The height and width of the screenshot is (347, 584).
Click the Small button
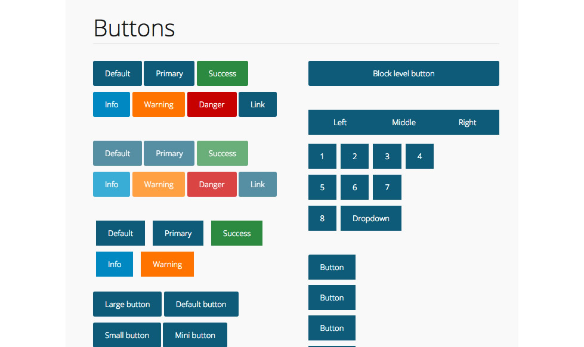click(127, 335)
